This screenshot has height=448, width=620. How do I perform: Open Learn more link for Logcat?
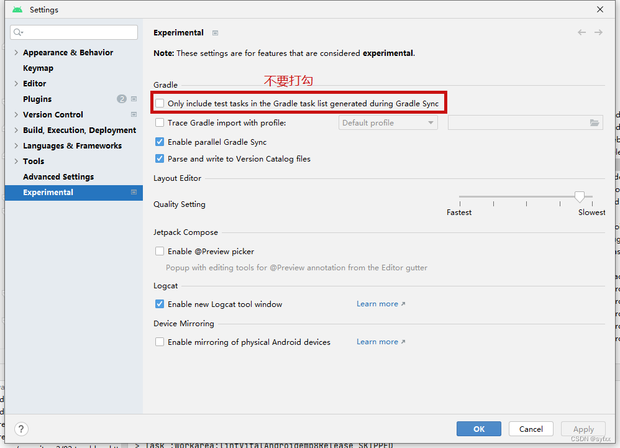pyautogui.click(x=377, y=304)
